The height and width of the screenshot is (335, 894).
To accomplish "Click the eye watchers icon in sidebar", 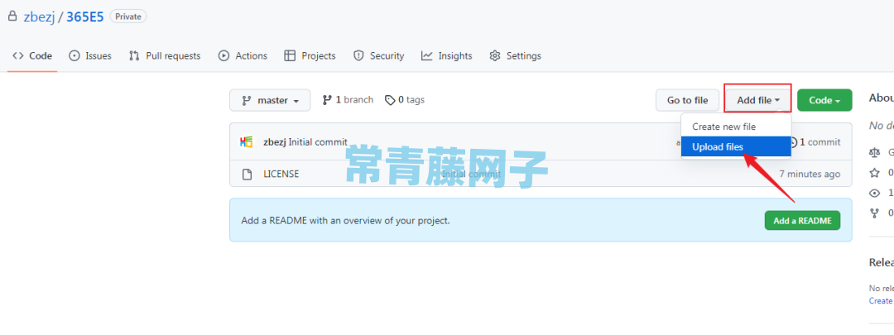I will (x=875, y=193).
